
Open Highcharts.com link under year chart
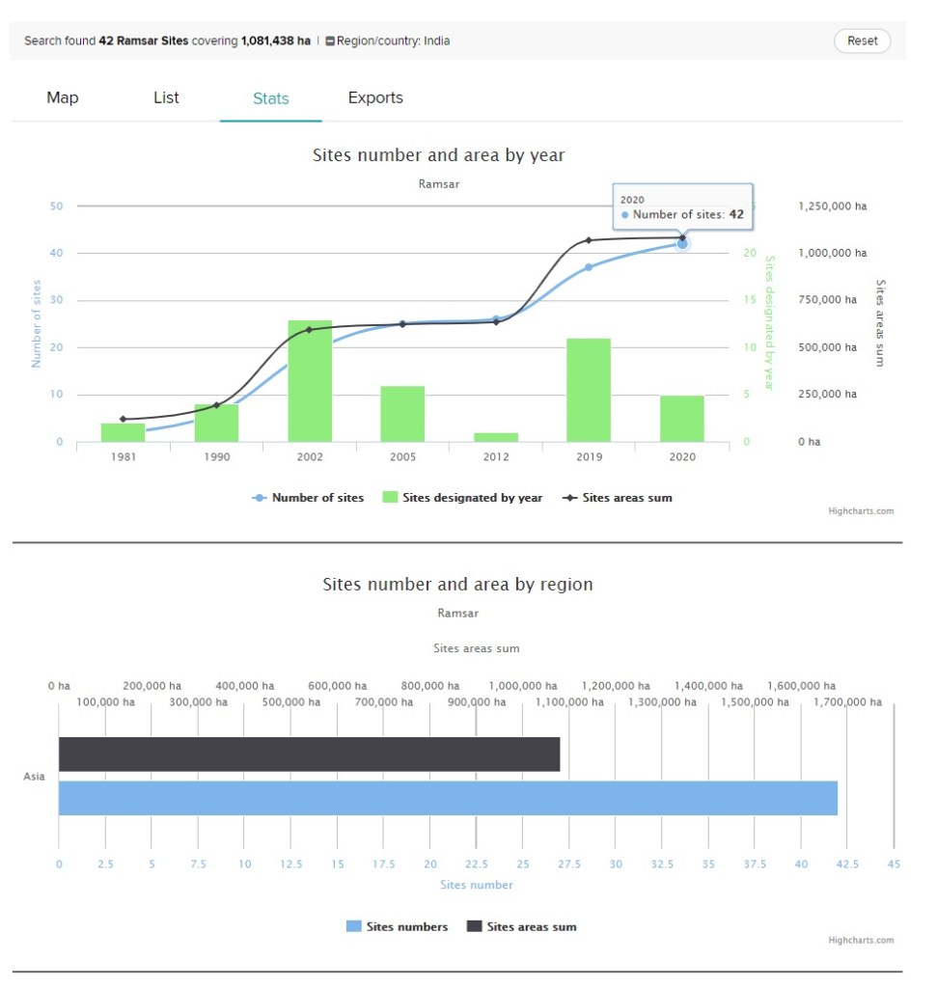861,511
